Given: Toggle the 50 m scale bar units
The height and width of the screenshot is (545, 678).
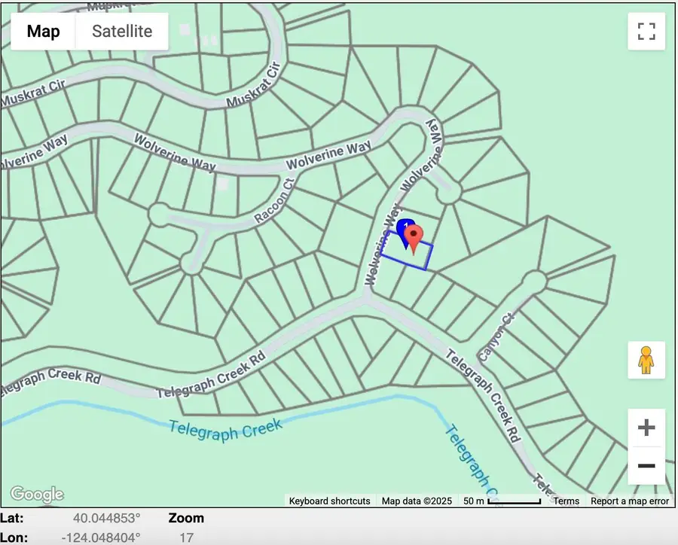Looking at the screenshot, I should tap(502, 501).
